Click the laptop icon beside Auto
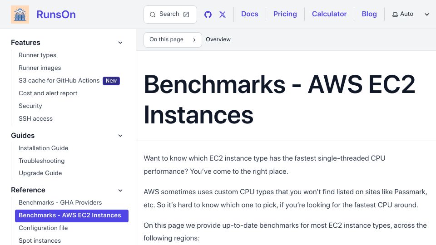 tap(395, 15)
